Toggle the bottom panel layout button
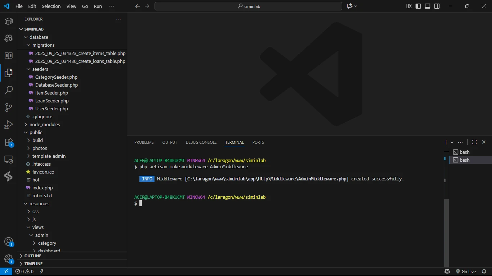 428,6
